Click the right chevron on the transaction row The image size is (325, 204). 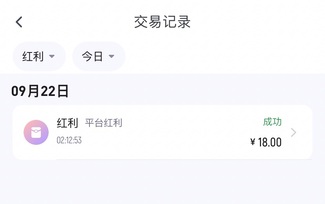point(293,133)
